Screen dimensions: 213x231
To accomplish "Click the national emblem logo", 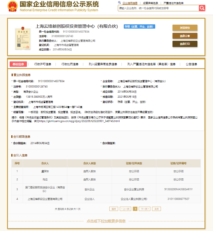I will [12, 6].
